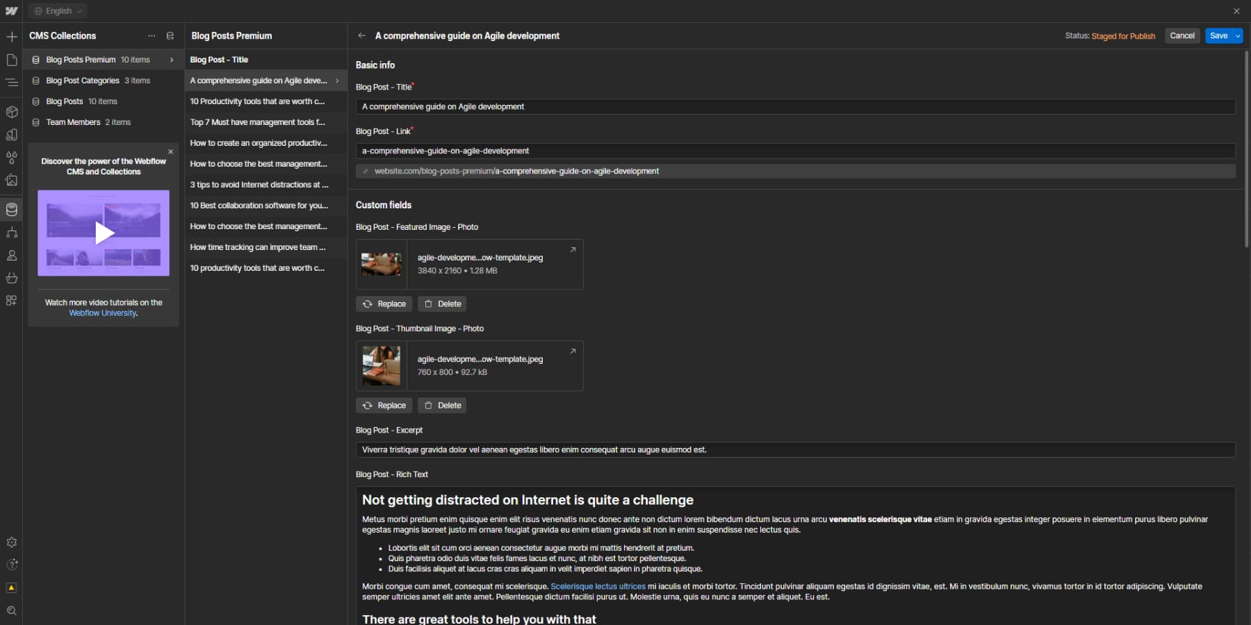Open the Save button's dropdown arrow
The image size is (1251, 625).
(x=1237, y=35)
